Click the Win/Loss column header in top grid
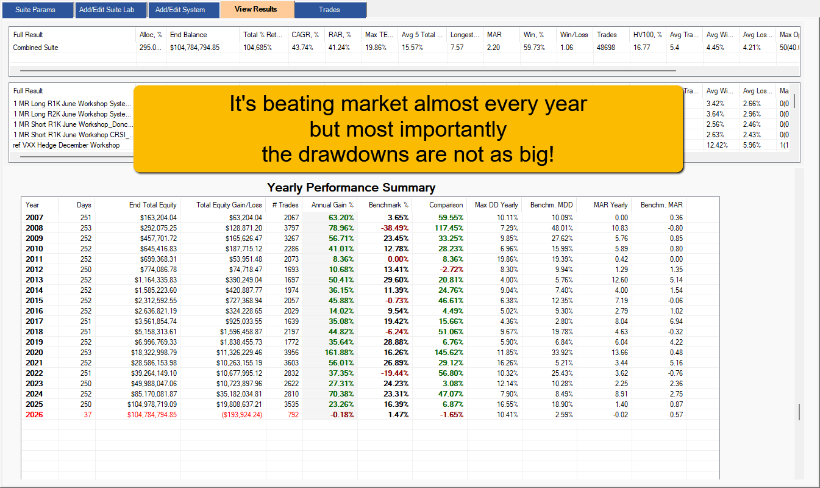Viewport: 820px width, 488px height. point(574,35)
